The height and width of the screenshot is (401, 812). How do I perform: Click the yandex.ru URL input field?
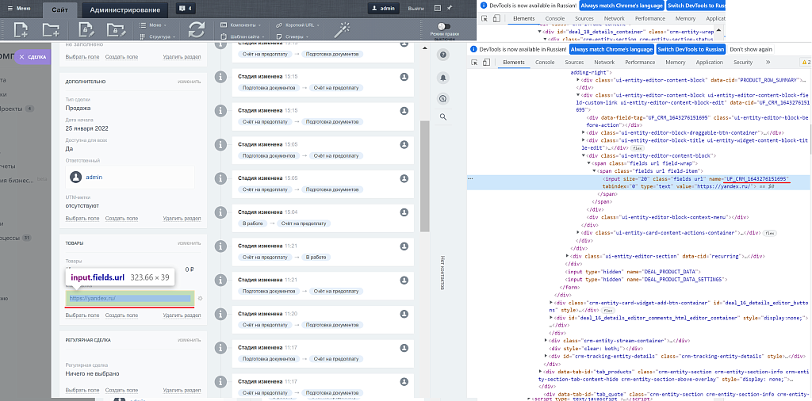[x=129, y=298]
